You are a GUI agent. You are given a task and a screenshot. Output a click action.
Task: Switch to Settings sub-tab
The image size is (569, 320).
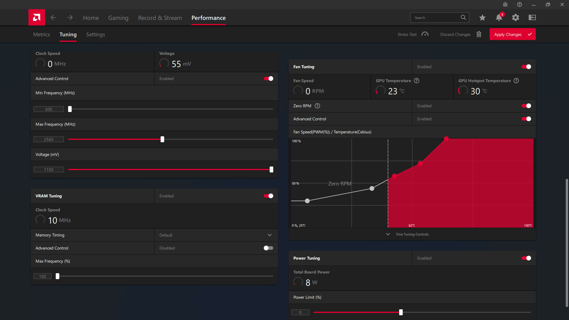click(x=95, y=34)
